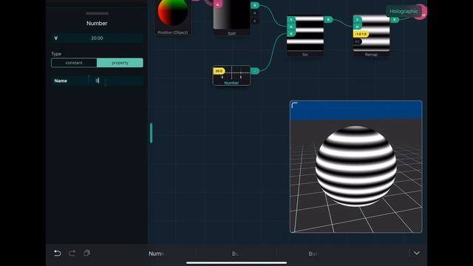The width and height of the screenshot is (473, 266).
Task: Click the Holographic output label
Action: (404, 11)
